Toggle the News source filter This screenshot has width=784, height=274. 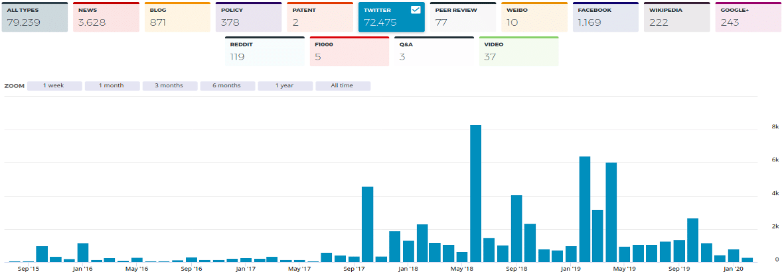[x=106, y=18]
